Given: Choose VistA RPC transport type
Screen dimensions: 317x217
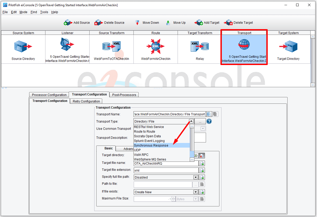Looking at the screenshot, I should [162, 155].
